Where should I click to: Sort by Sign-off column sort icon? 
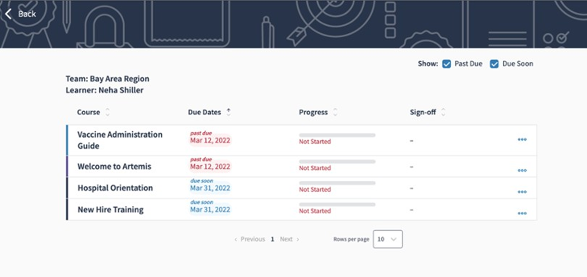[443, 112]
